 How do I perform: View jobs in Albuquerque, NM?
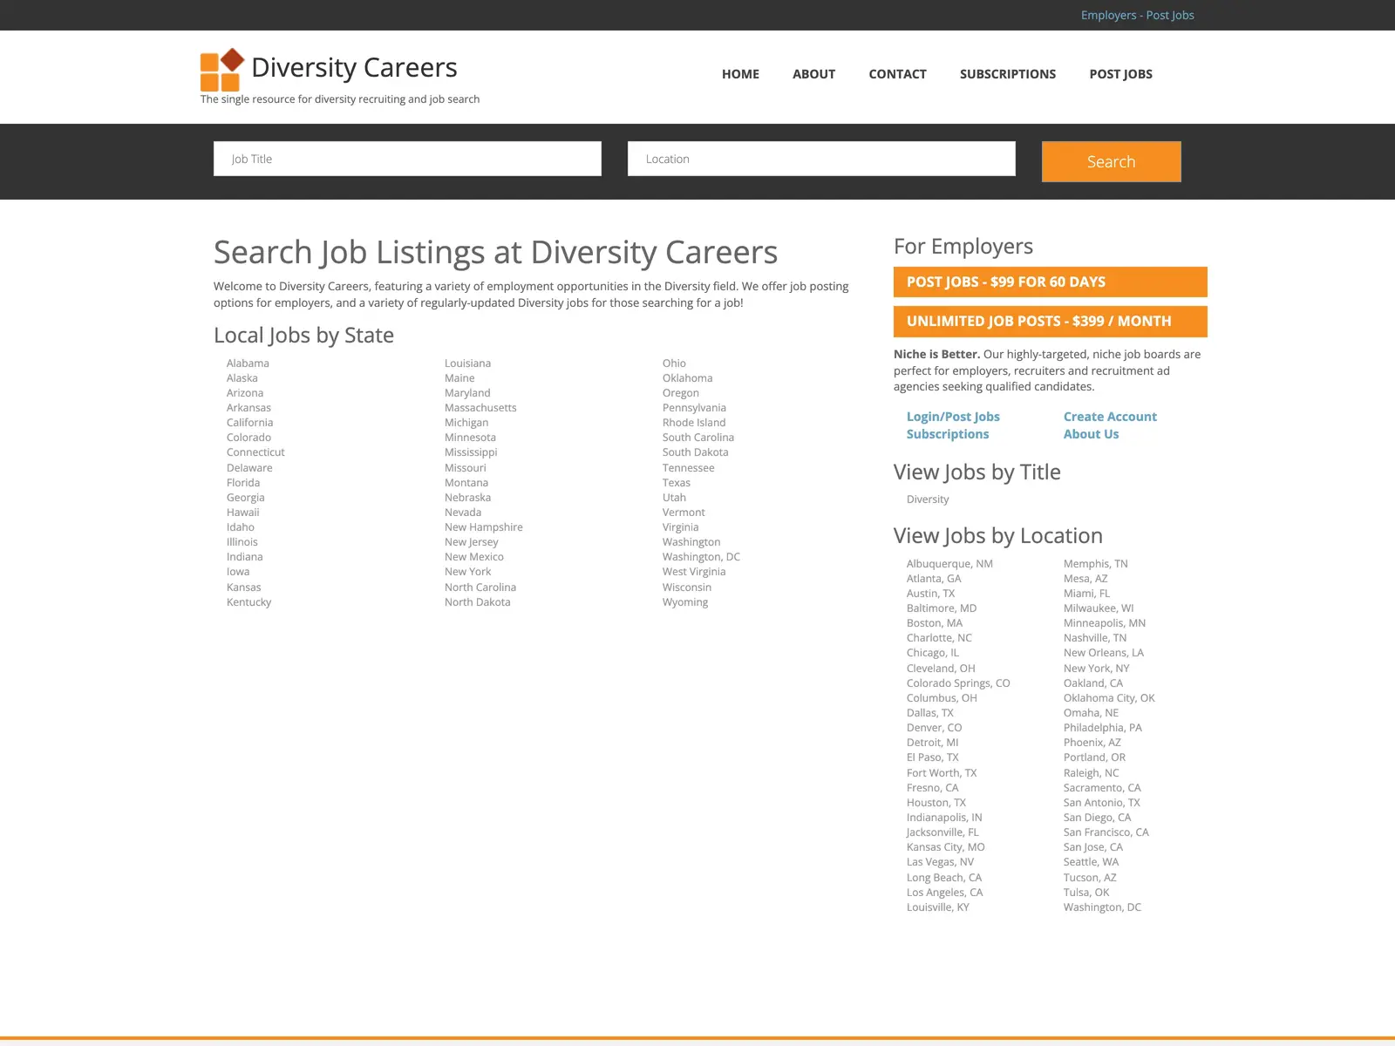click(x=949, y=564)
